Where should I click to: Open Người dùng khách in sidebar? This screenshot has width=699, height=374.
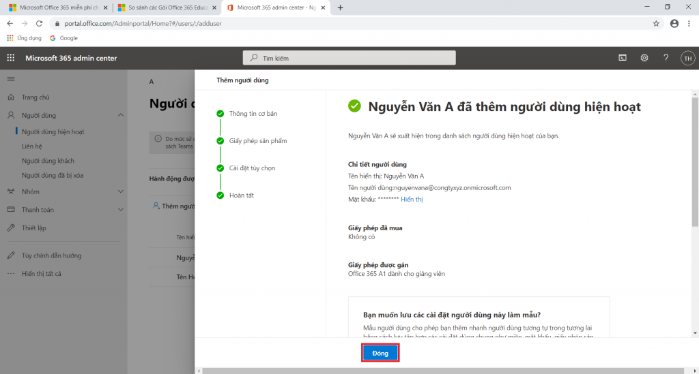(x=48, y=161)
